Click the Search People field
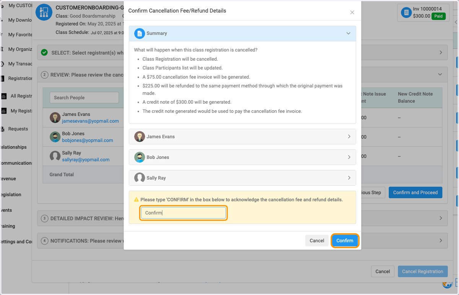 (84, 97)
